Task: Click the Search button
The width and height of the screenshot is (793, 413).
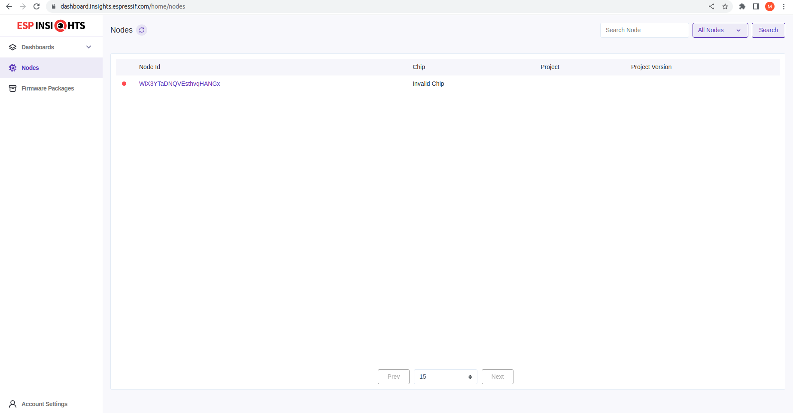Action: [768, 30]
